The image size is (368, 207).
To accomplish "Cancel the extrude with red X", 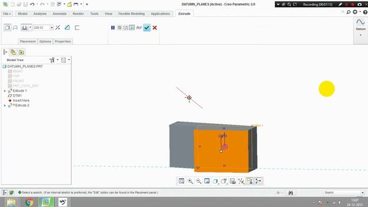I will click(155, 28).
